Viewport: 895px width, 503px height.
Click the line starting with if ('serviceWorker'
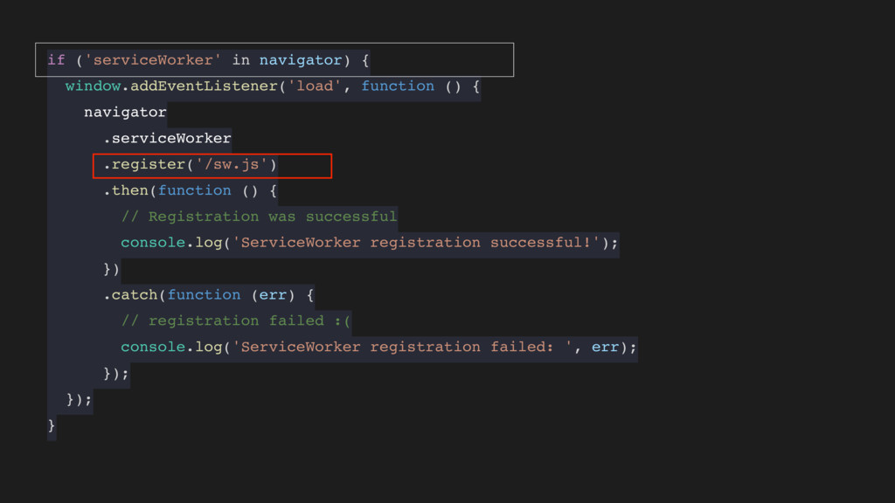[x=208, y=60]
